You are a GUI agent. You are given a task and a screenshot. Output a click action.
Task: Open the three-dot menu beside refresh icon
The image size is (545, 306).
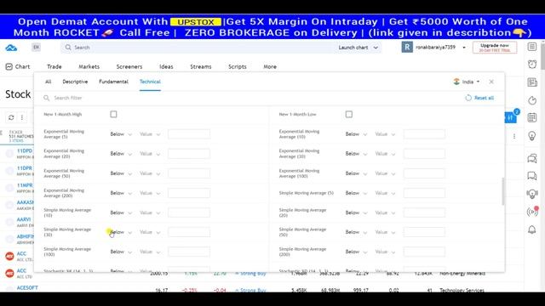[x=22, y=117]
